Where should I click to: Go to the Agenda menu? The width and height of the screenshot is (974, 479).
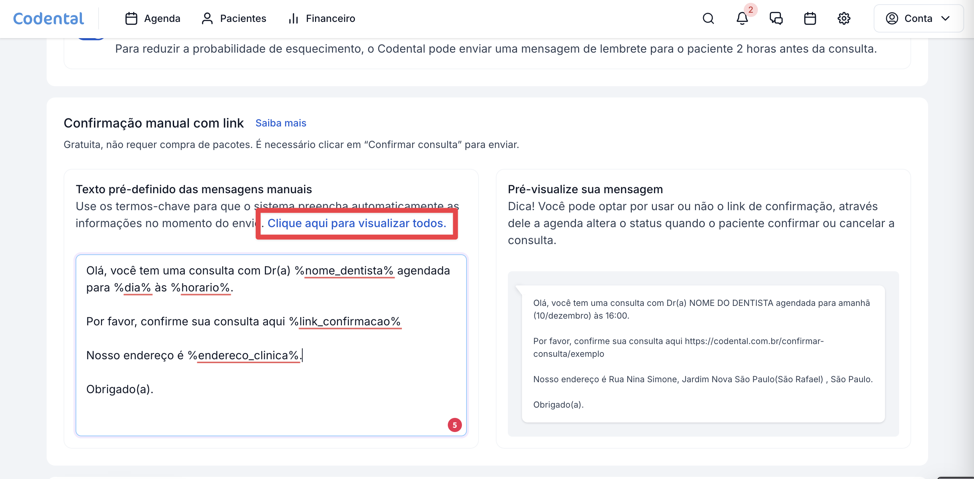point(153,18)
